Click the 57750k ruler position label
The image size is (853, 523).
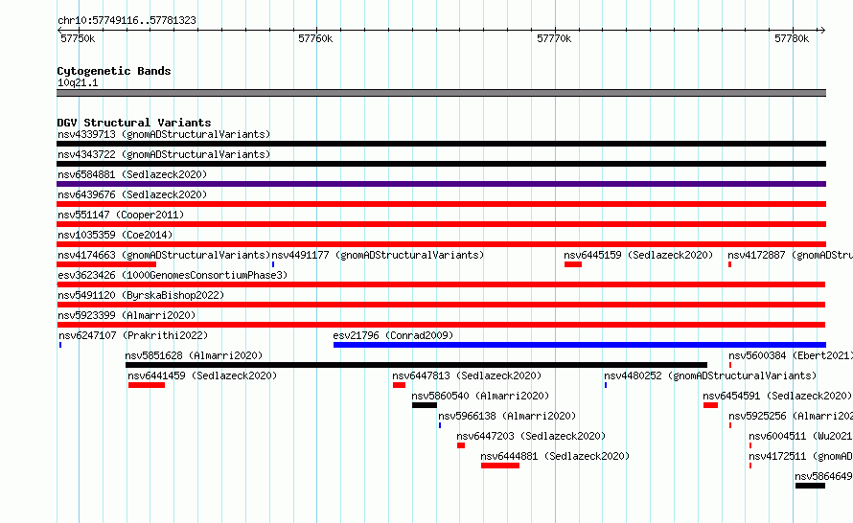78,38
